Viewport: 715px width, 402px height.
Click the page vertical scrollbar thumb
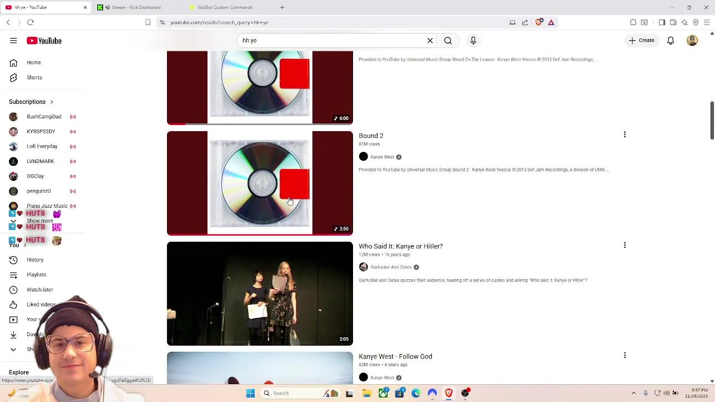click(712, 121)
